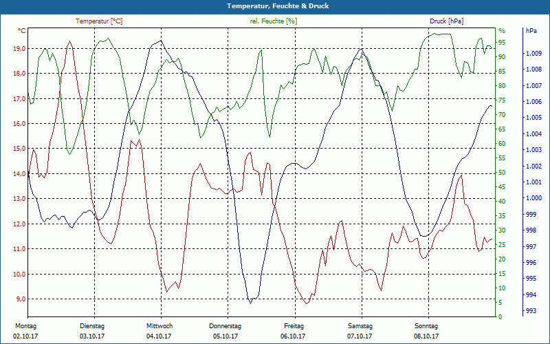
Task: Click the chart title 'Temperatur, Feuchte & Druck'
Action: tap(278, 6)
